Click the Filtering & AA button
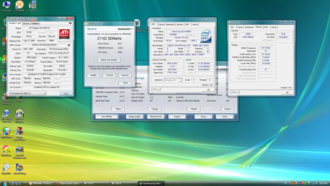This screenshot has width=330, height=186. pos(156,117)
